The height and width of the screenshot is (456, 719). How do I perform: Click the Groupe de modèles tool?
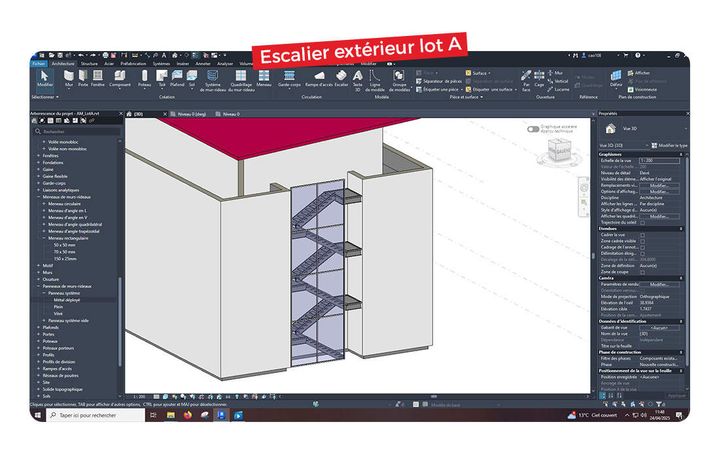click(399, 81)
